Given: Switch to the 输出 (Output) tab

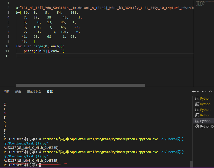Looking at the screenshot, I should pos(18,92).
